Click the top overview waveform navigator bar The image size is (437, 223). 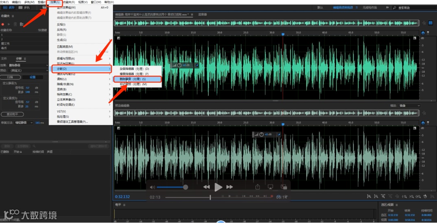(x=267, y=23)
